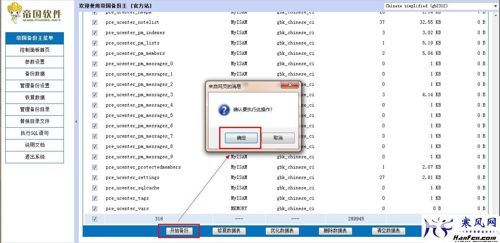Click 优化数据表 button
The width and height of the screenshot is (500, 243).
[282, 231]
